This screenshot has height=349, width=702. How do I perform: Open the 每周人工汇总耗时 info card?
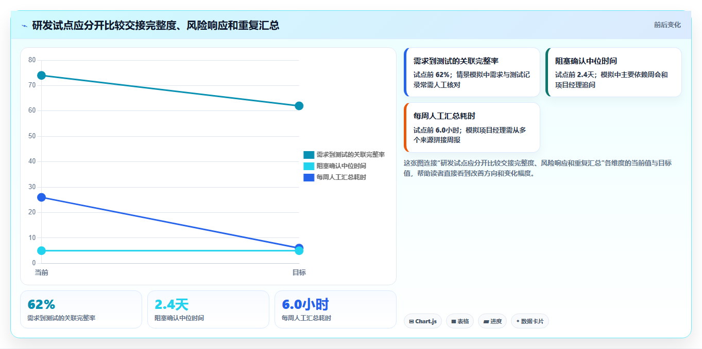tap(472, 127)
